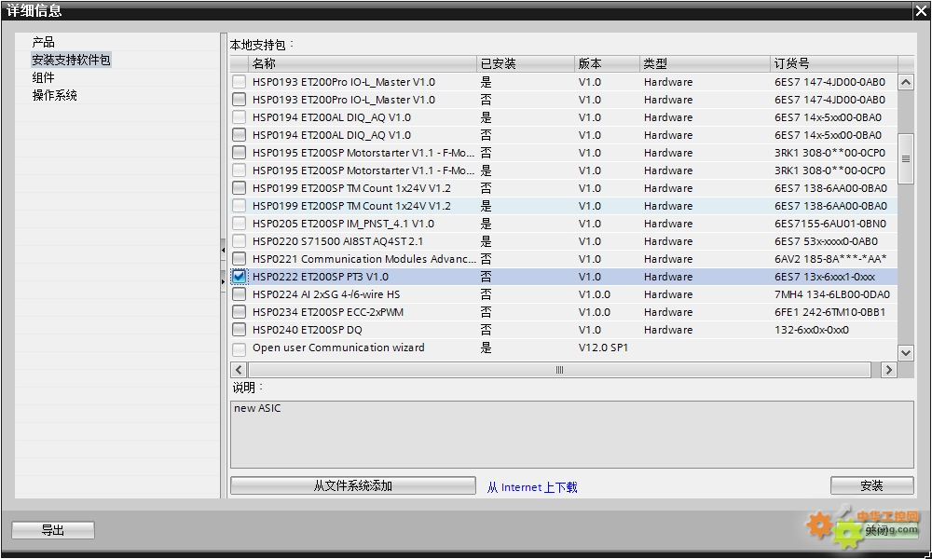Click the 订货号 column header
The height and width of the screenshot is (559, 932).
click(x=834, y=63)
